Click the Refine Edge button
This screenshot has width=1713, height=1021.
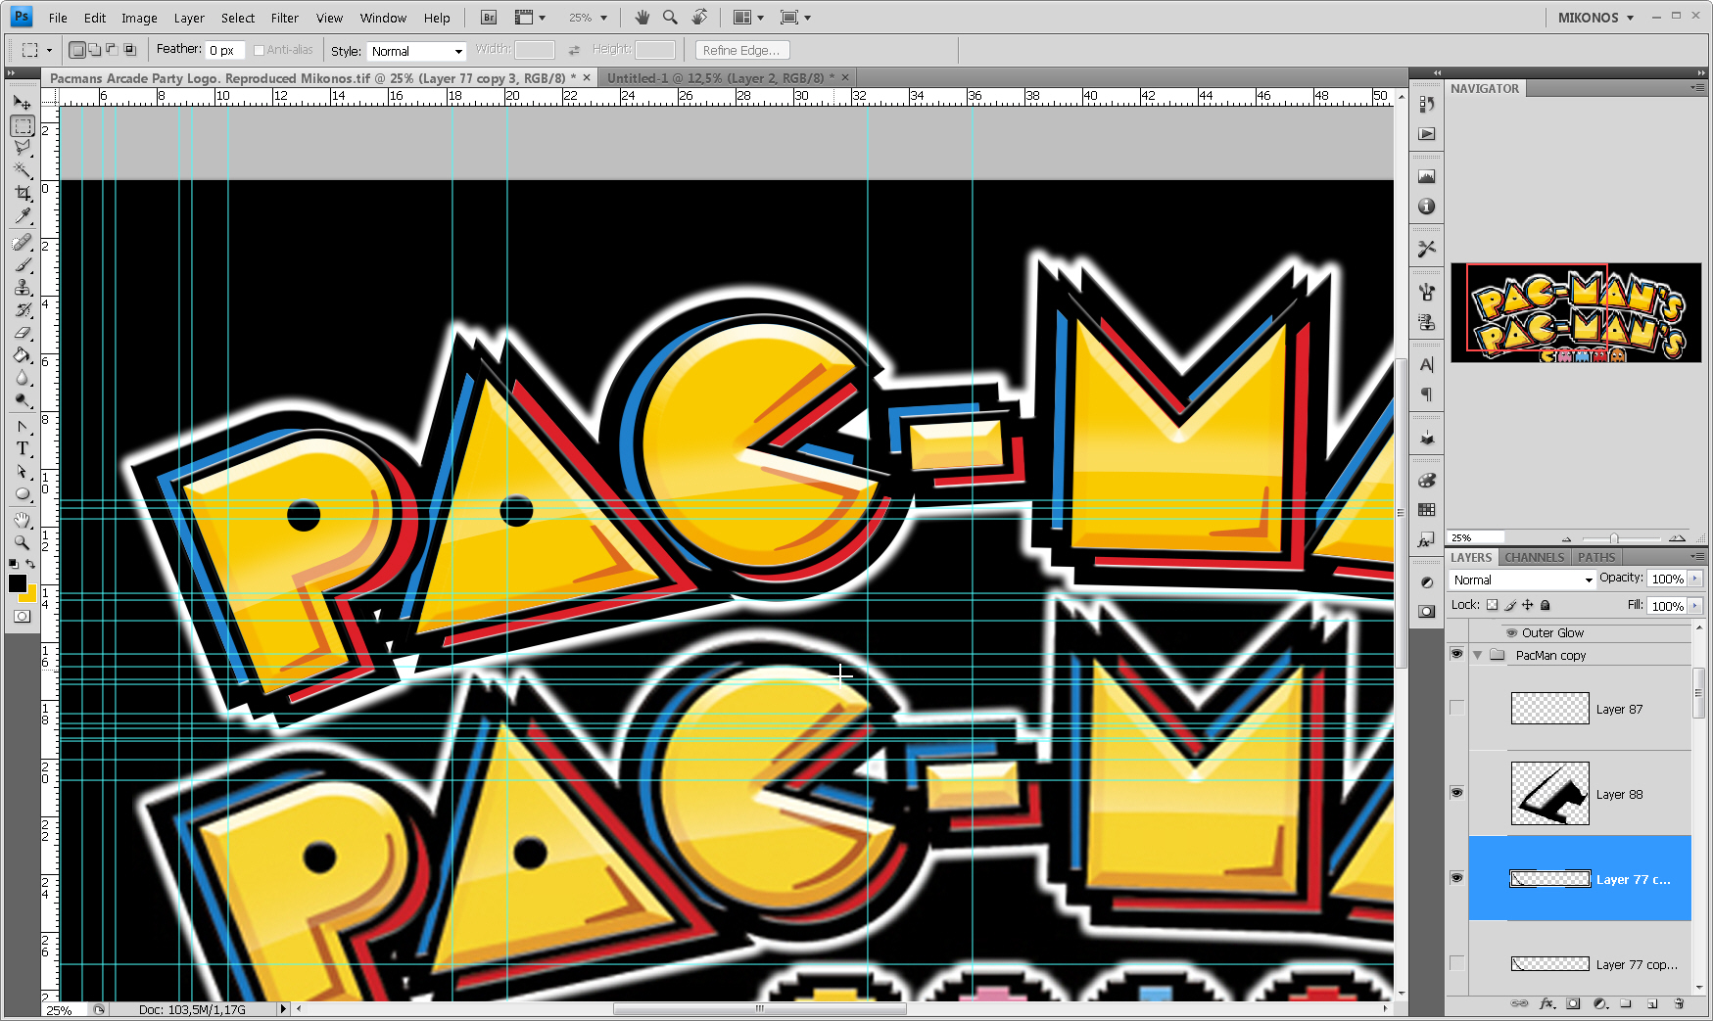(741, 49)
